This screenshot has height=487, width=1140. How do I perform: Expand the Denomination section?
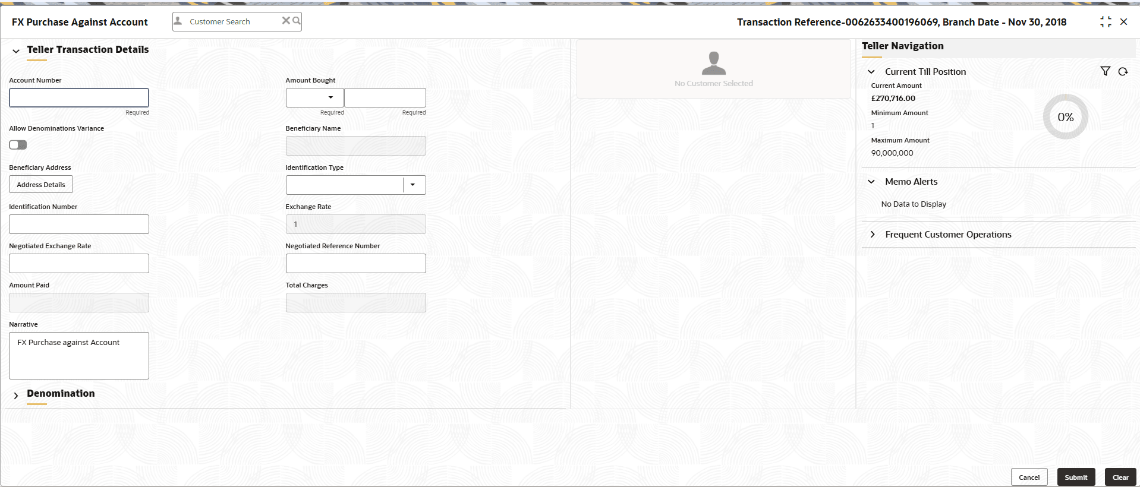(x=16, y=395)
